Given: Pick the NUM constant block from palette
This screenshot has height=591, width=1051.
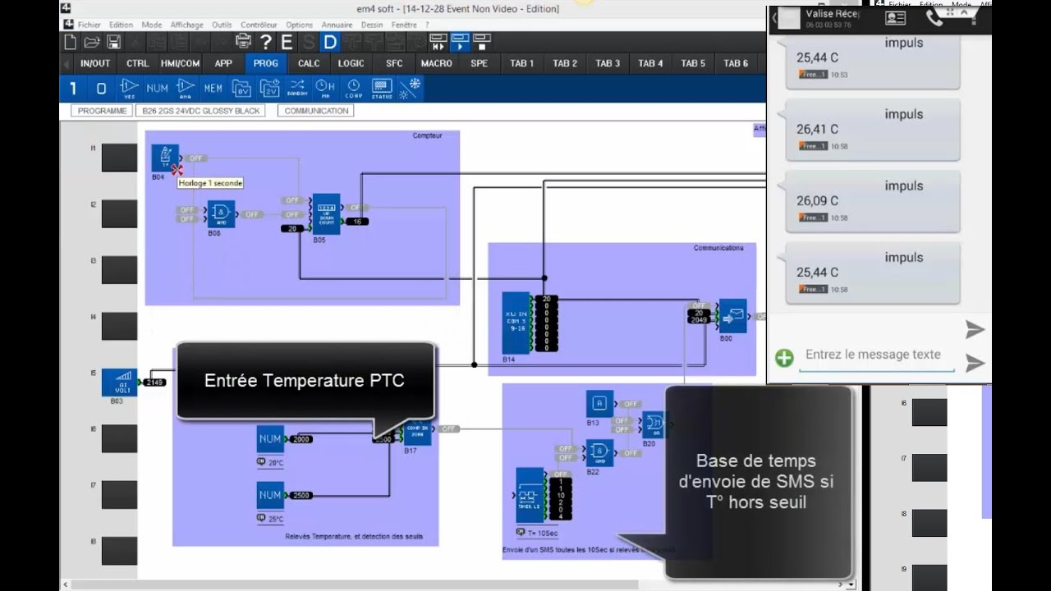Looking at the screenshot, I should (x=157, y=88).
